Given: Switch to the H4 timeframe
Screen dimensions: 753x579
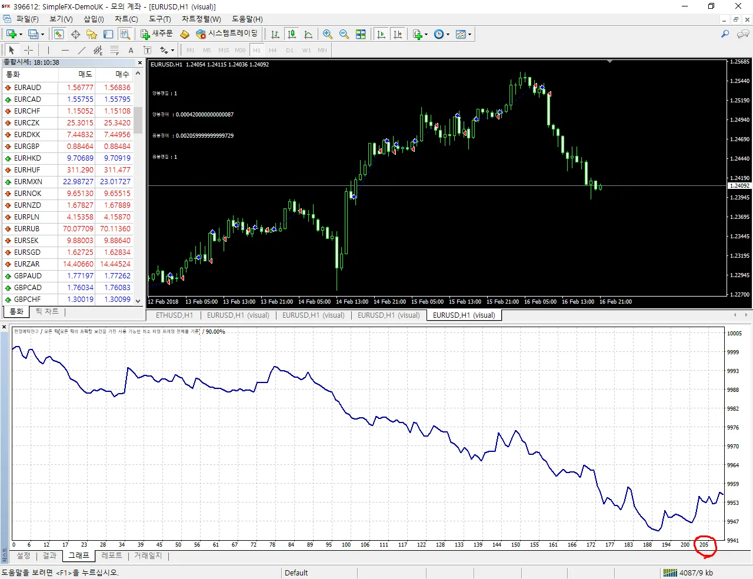Looking at the screenshot, I should 273,50.
